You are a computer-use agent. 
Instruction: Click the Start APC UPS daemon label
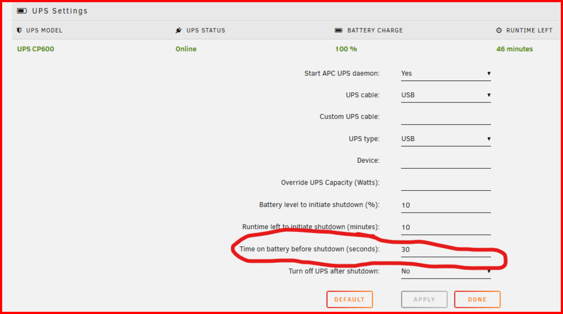click(x=342, y=74)
